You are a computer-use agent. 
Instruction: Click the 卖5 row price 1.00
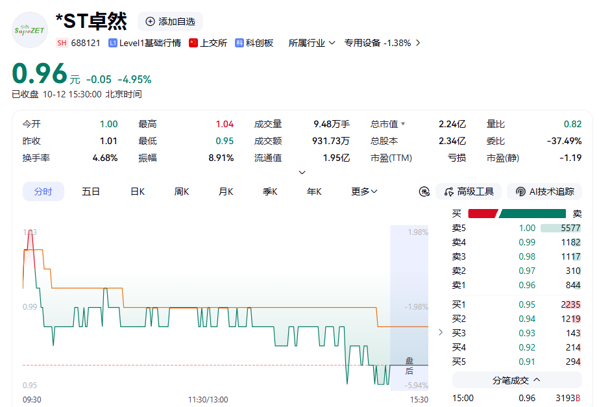coord(527,228)
